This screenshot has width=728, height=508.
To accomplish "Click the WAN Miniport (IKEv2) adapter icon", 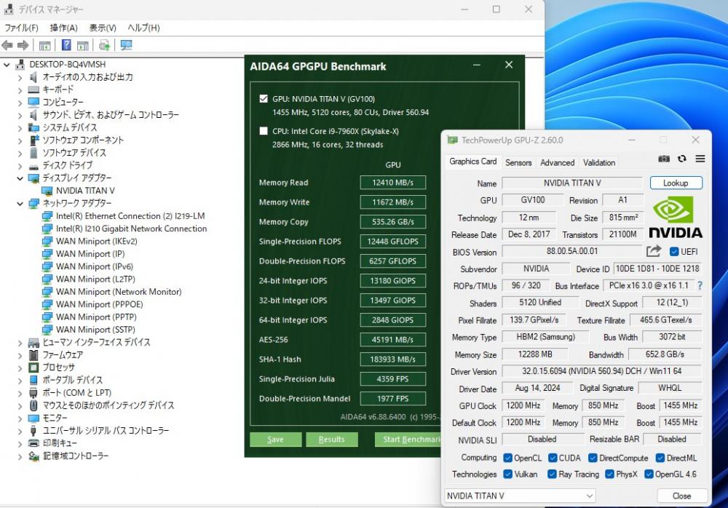I will coord(47,241).
